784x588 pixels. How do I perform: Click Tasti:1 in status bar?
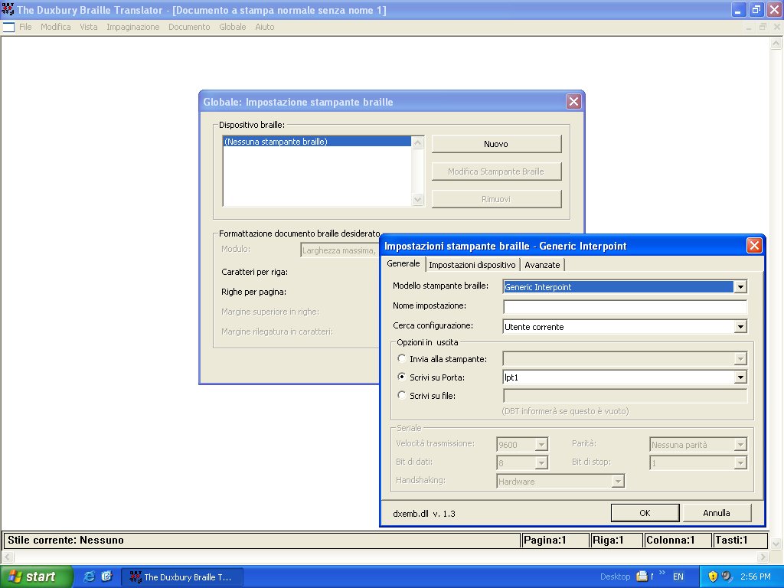740,540
